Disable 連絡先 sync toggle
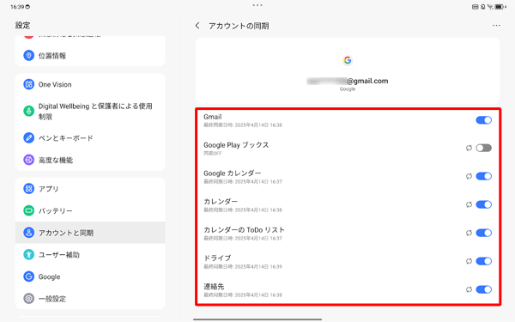The image size is (515, 322). pyautogui.click(x=484, y=289)
